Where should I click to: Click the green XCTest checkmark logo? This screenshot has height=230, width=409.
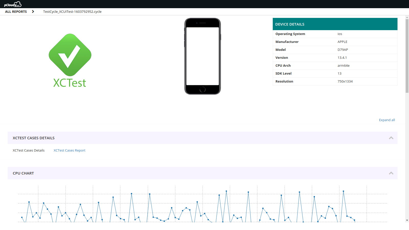[70, 55]
